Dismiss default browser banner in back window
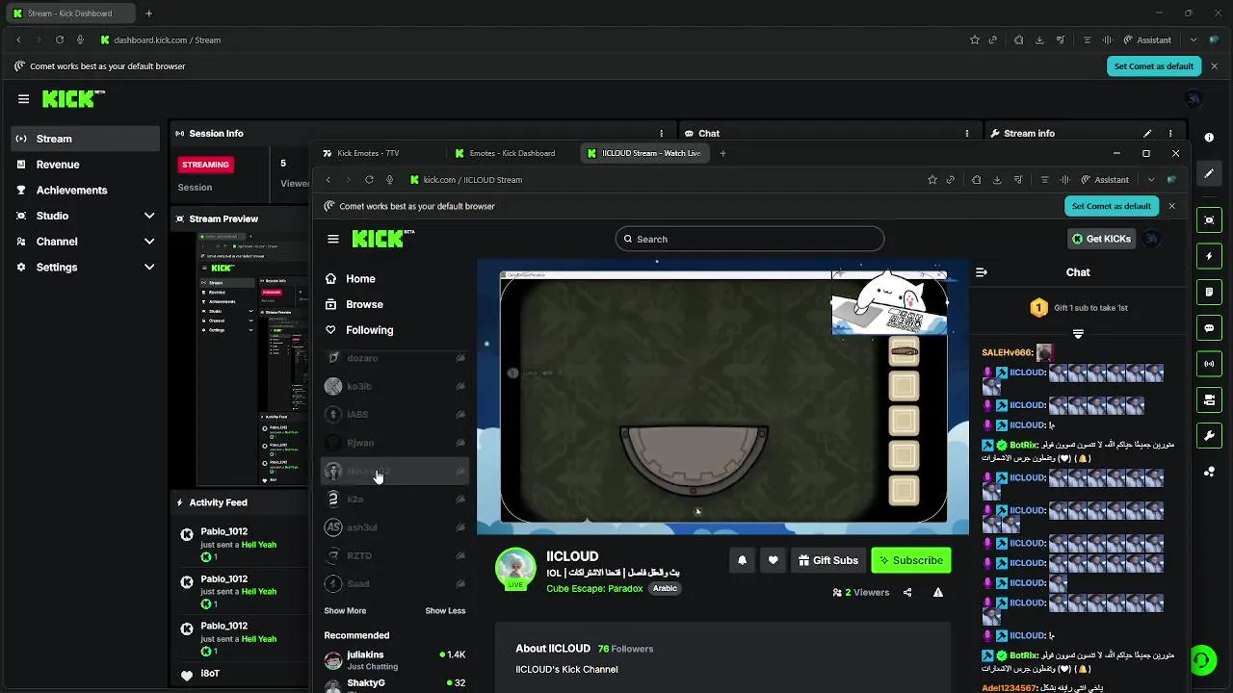The width and height of the screenshot is (1233, 693). point(1214,66)
